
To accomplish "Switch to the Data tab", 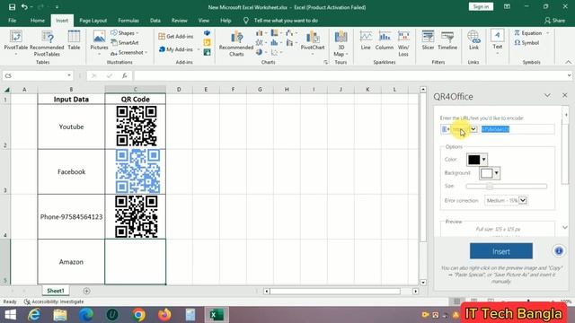I will (x=155, y=21).
